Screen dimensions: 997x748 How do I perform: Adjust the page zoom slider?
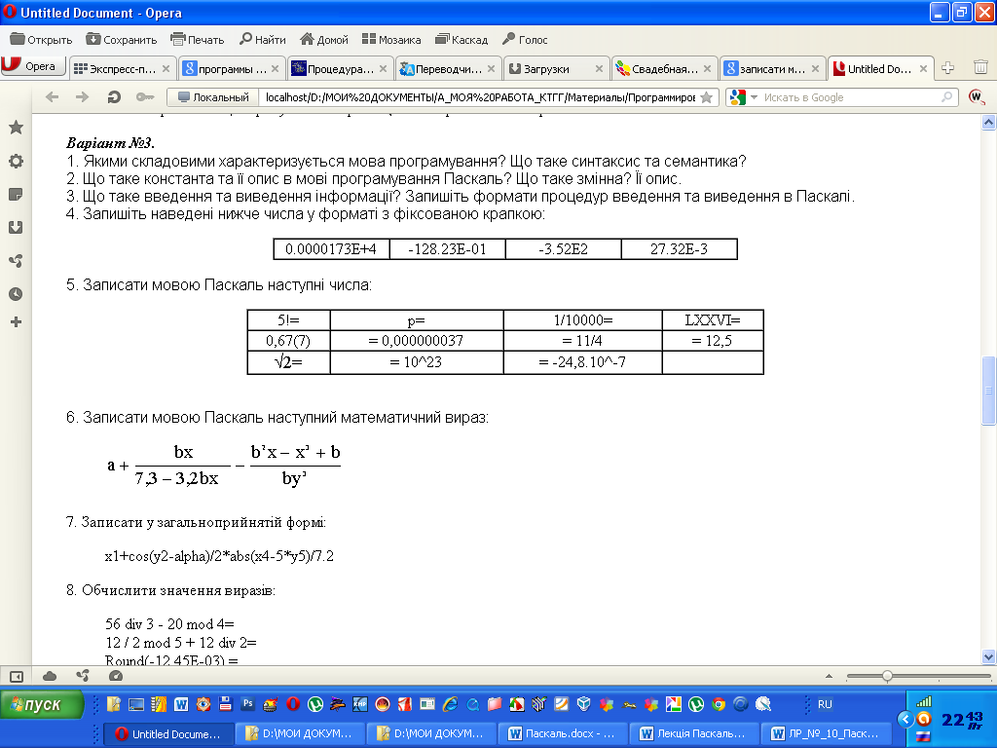[x=887, y=676]
